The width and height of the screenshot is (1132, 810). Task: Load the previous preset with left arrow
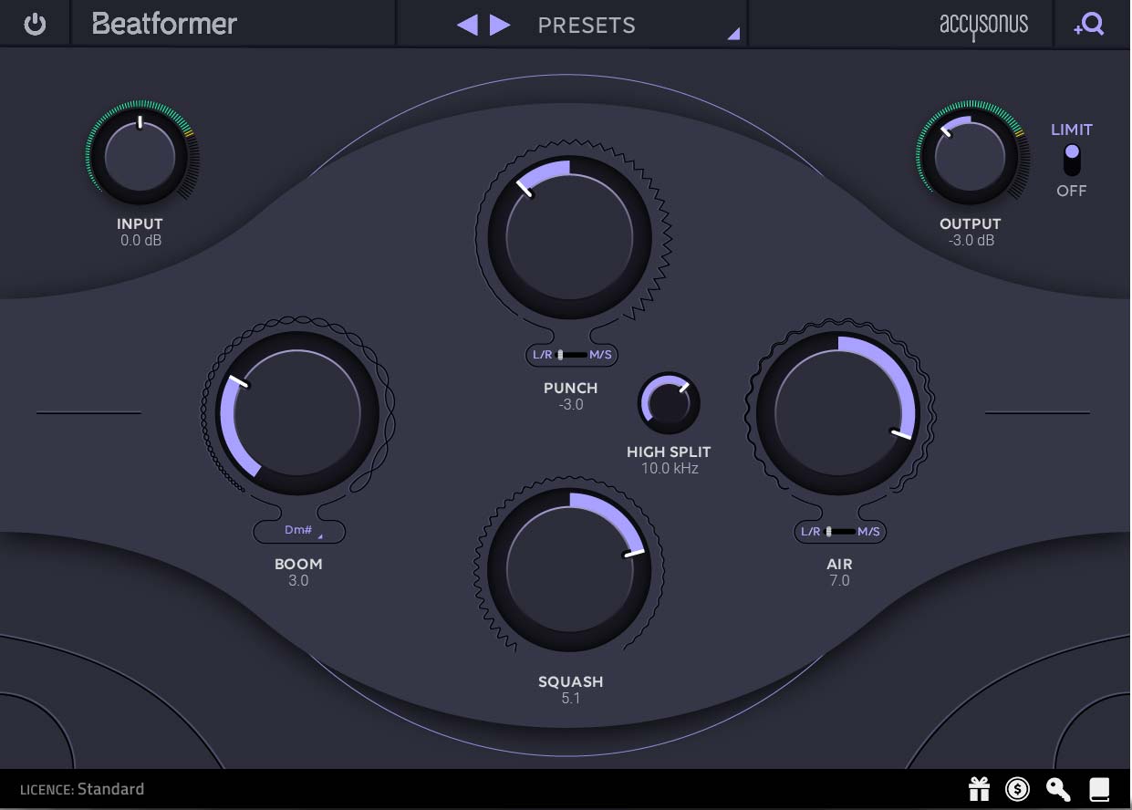(x=467, y=25)
